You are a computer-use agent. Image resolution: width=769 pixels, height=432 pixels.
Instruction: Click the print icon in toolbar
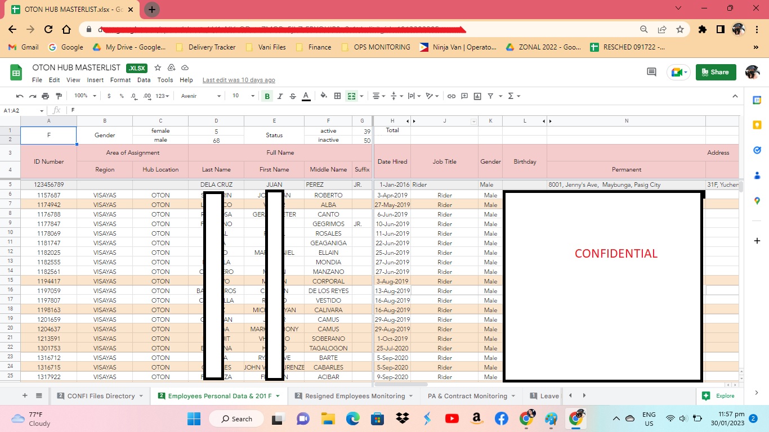click(45, 96)
